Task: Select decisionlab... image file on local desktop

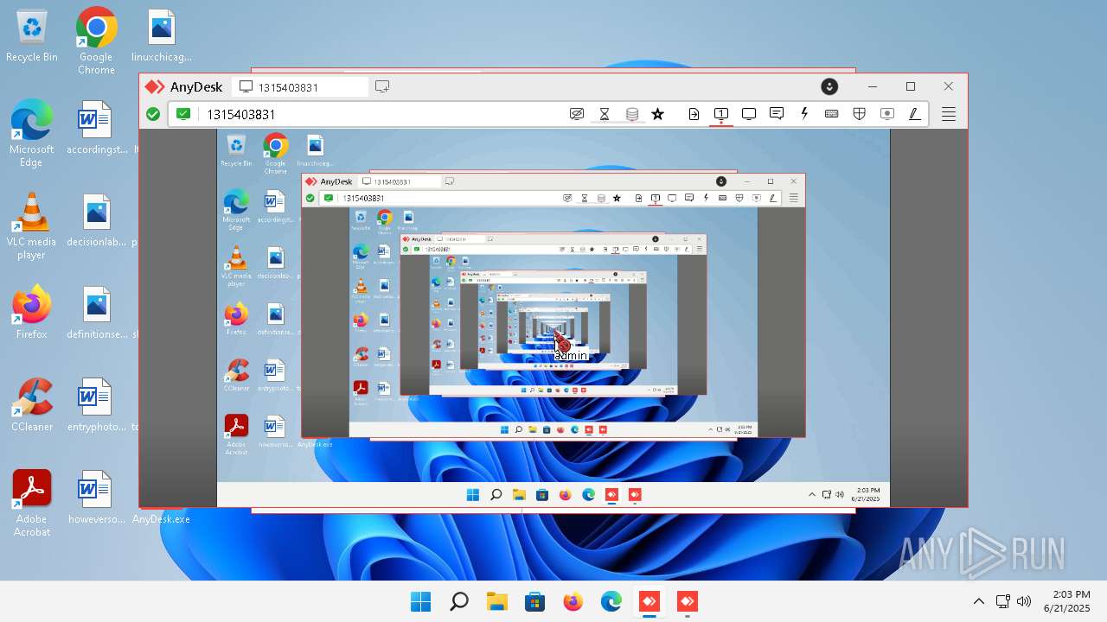Action: tap(97, 220)
